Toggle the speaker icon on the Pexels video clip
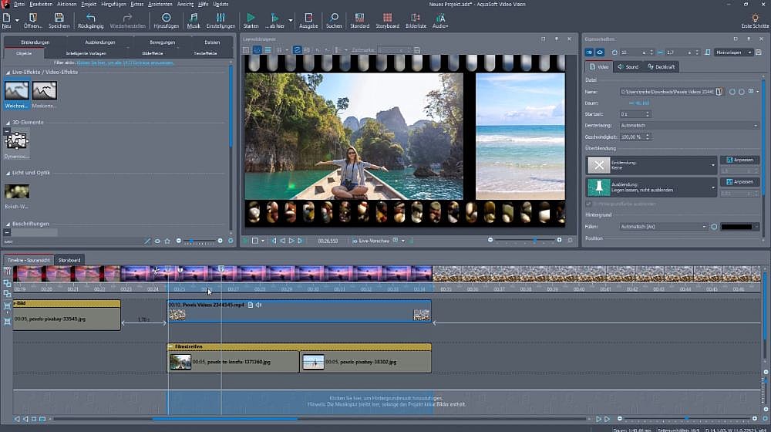This screenshot has width=771, height=432. pyautogui.click(x=258, y=305)
